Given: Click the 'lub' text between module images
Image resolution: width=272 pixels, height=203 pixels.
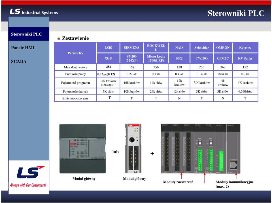Looking at the screenshot, I should coord(116,152).
